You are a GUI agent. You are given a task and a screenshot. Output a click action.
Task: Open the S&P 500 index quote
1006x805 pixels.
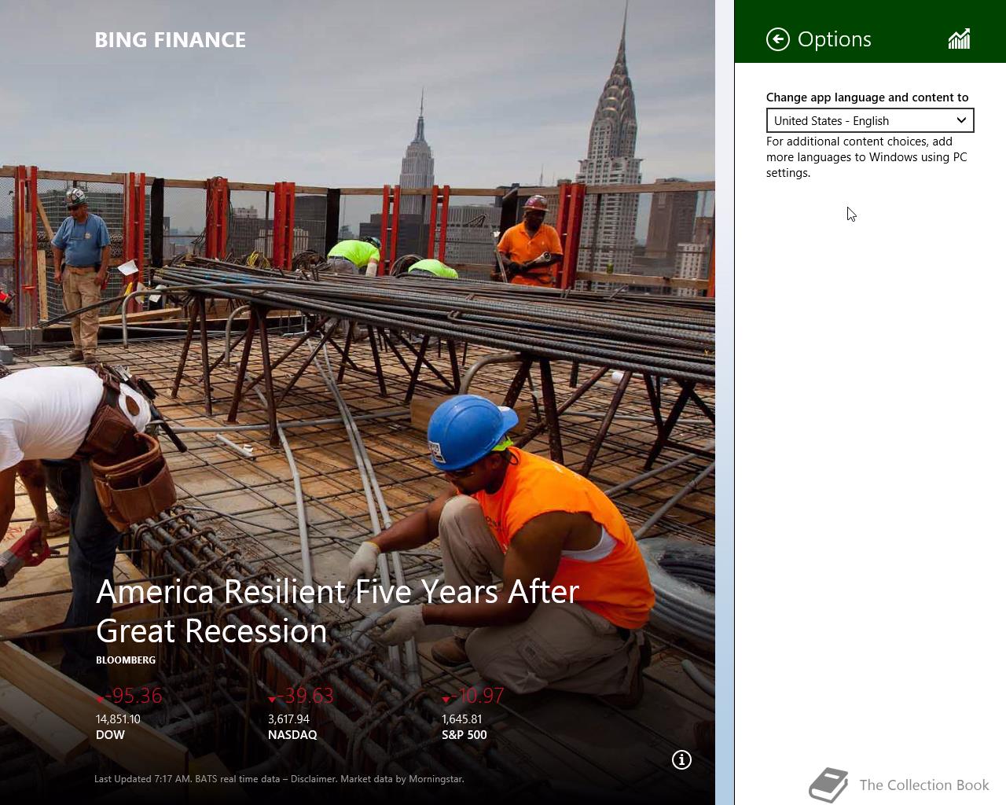click(473, 714)
